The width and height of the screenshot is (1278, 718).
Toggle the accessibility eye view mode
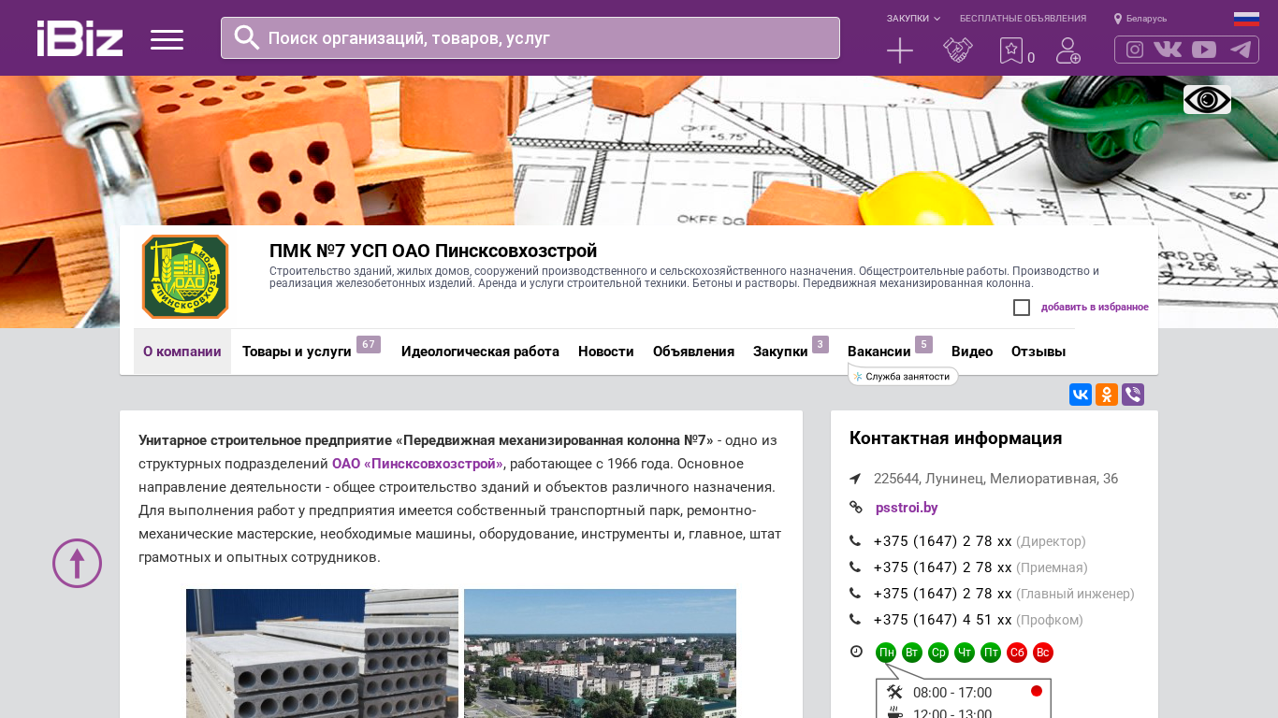(x=1207, y=100)
